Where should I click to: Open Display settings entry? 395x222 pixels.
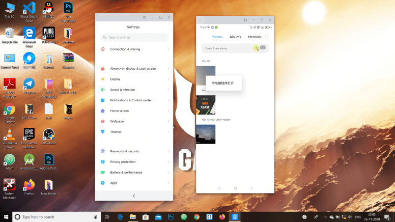pos(134,79)
